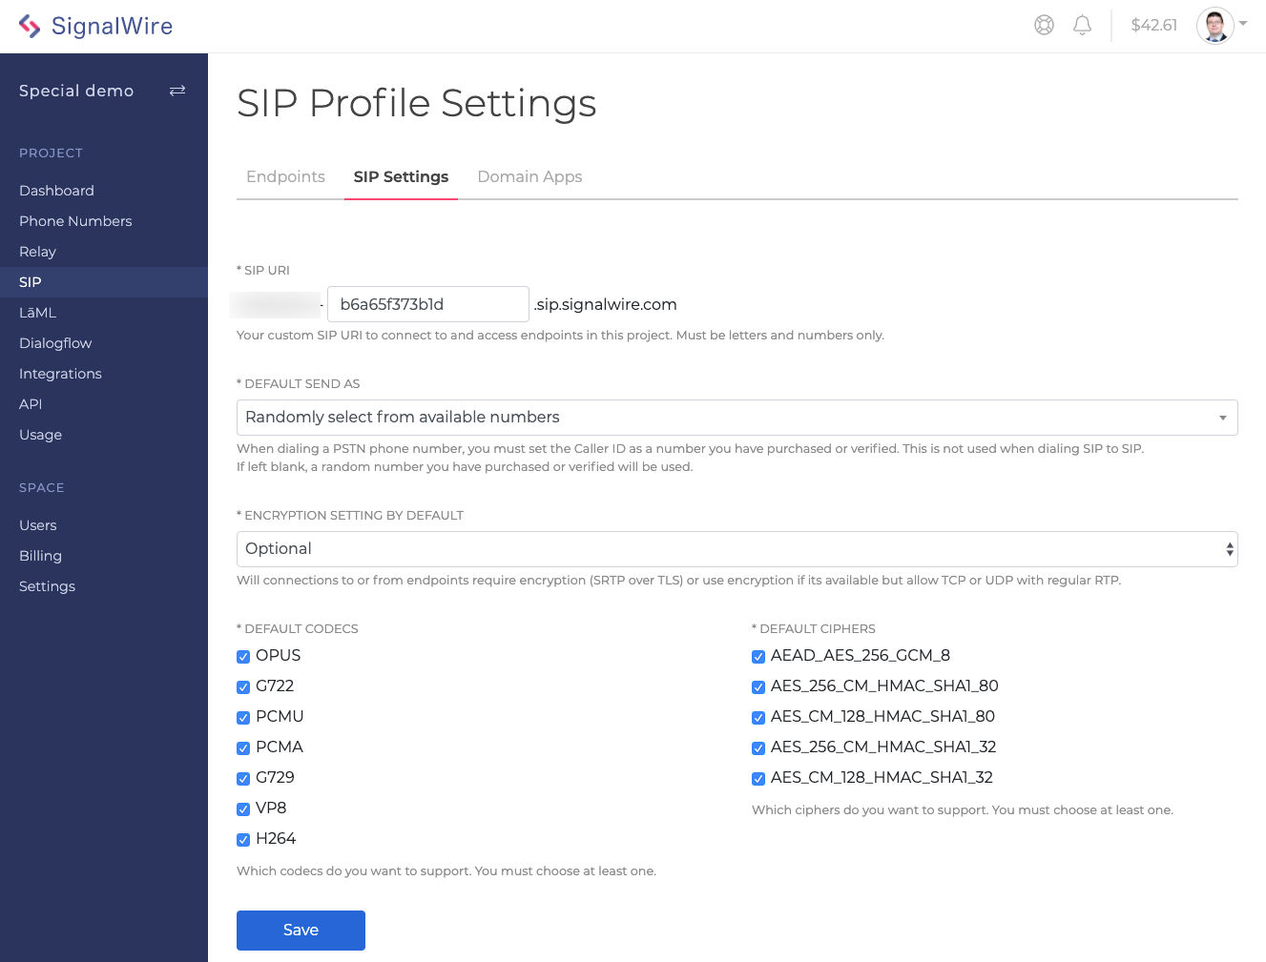Go to Dashboard in sidebar
The image size is (1266, 962).
click(56, 191)
